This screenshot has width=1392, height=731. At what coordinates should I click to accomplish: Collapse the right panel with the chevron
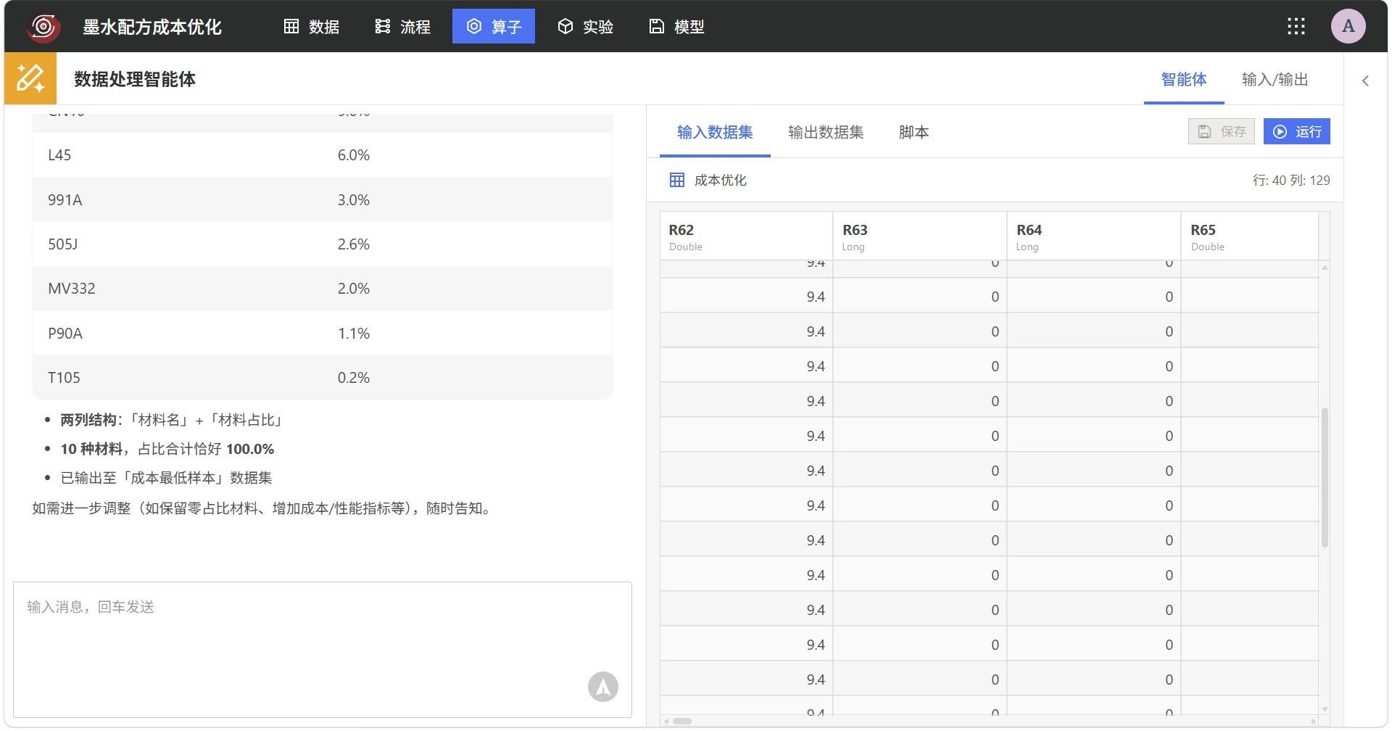pos(1365,80)
